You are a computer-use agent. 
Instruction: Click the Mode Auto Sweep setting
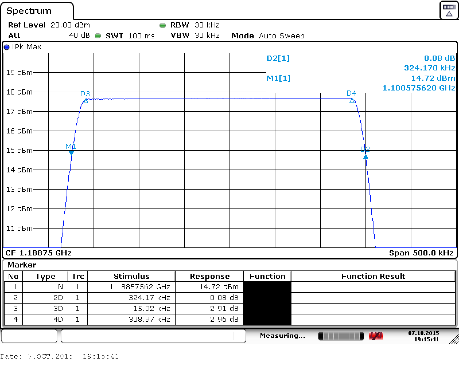coord(268,36)
